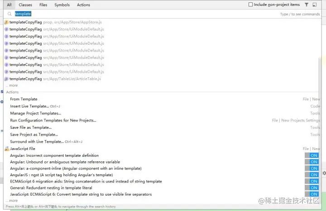
Task: Click the magnifier search icon
Action: (10, 14)
